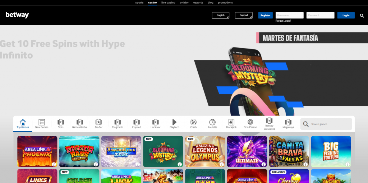
Task: Click the Search games box
Action: (326, 124)
